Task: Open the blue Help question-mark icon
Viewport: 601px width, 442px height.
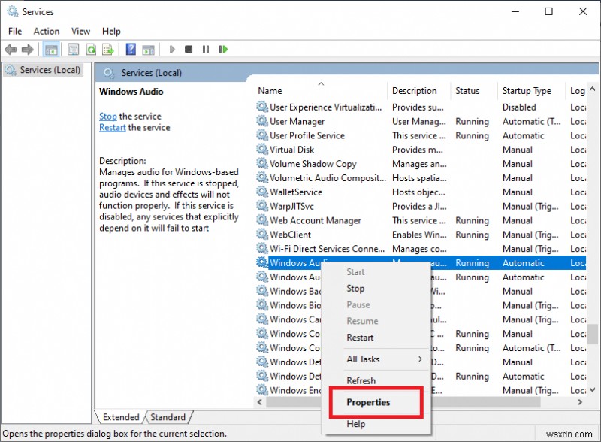Action: point(131,49)
